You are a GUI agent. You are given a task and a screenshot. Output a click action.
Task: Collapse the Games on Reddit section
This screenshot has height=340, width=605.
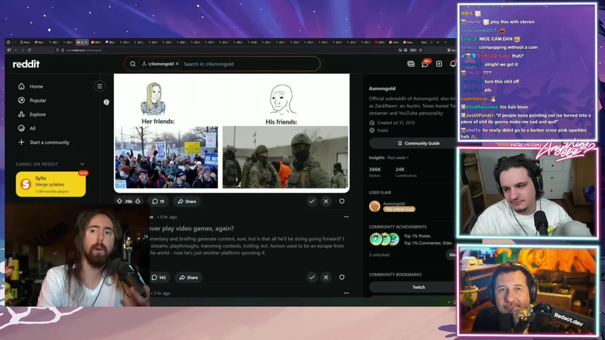click(x=82, y=164)
